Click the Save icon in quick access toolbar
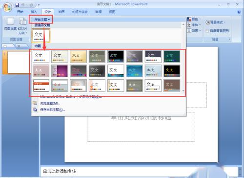This screenshot has height=178, width=244. tap(17, 5)
